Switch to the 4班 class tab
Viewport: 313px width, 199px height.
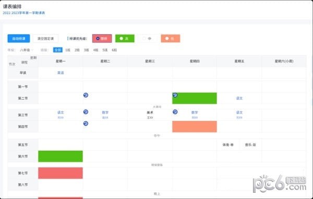(x=95, y=50)
